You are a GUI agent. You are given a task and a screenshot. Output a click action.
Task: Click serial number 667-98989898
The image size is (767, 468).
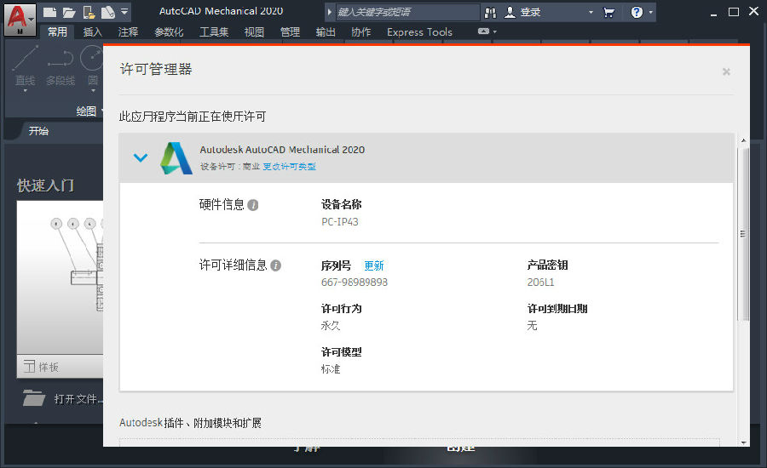pyautogui.click(x=355, y=283)
